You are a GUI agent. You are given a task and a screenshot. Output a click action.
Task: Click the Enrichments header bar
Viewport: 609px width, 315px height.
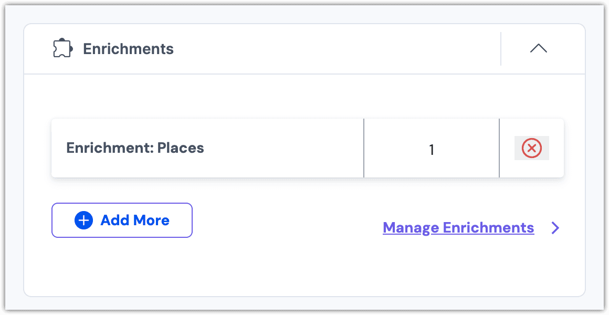click(x=304, y=49)
